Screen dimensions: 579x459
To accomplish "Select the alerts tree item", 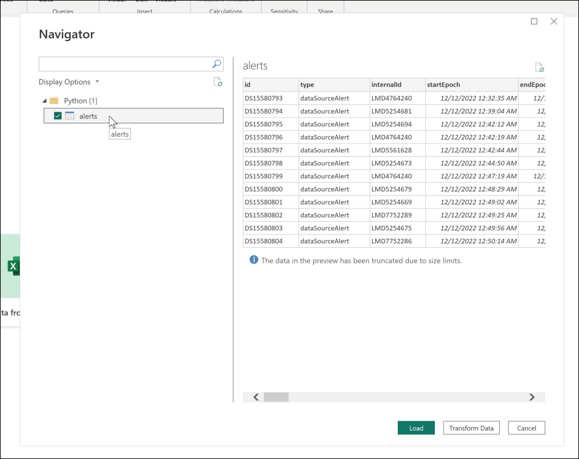I will point(134,116).
